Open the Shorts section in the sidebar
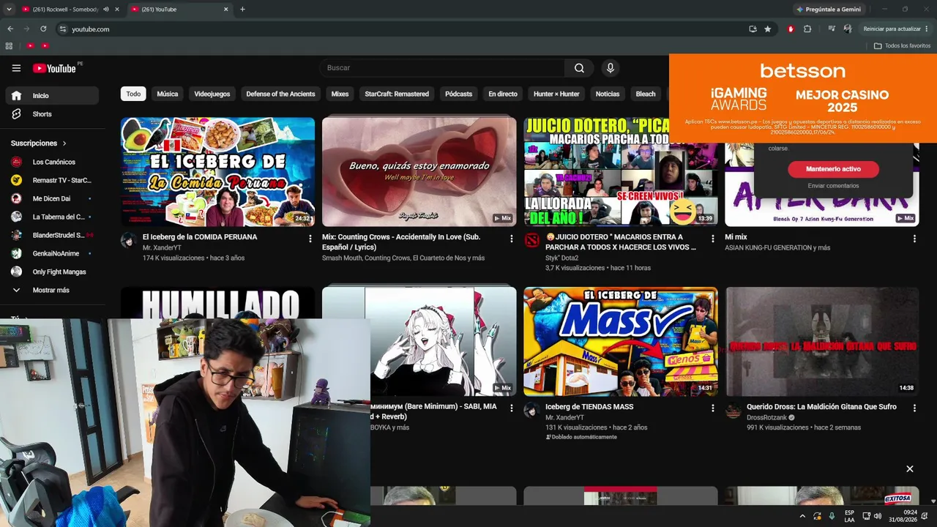This screenshot has width=937, height=527. click(52, 114)
